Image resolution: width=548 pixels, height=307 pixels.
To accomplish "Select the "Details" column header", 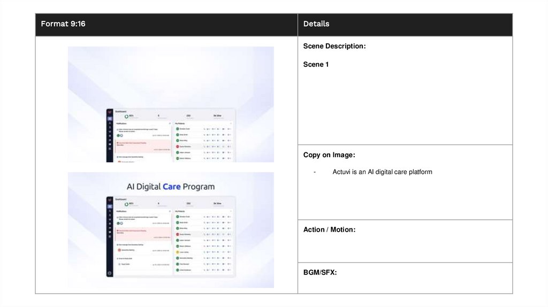I will click(316, 24).
